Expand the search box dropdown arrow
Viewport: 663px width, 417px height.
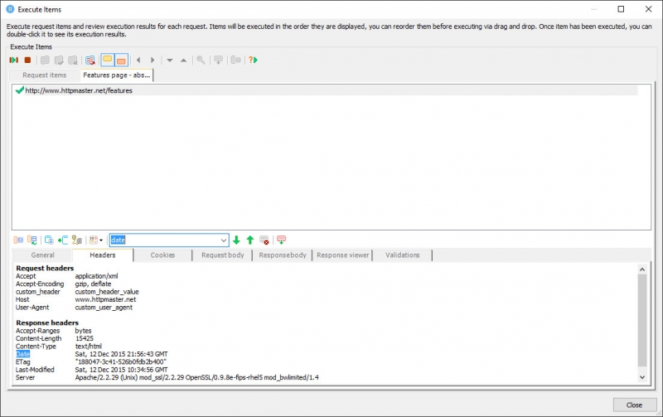click(x=224, y=240)
